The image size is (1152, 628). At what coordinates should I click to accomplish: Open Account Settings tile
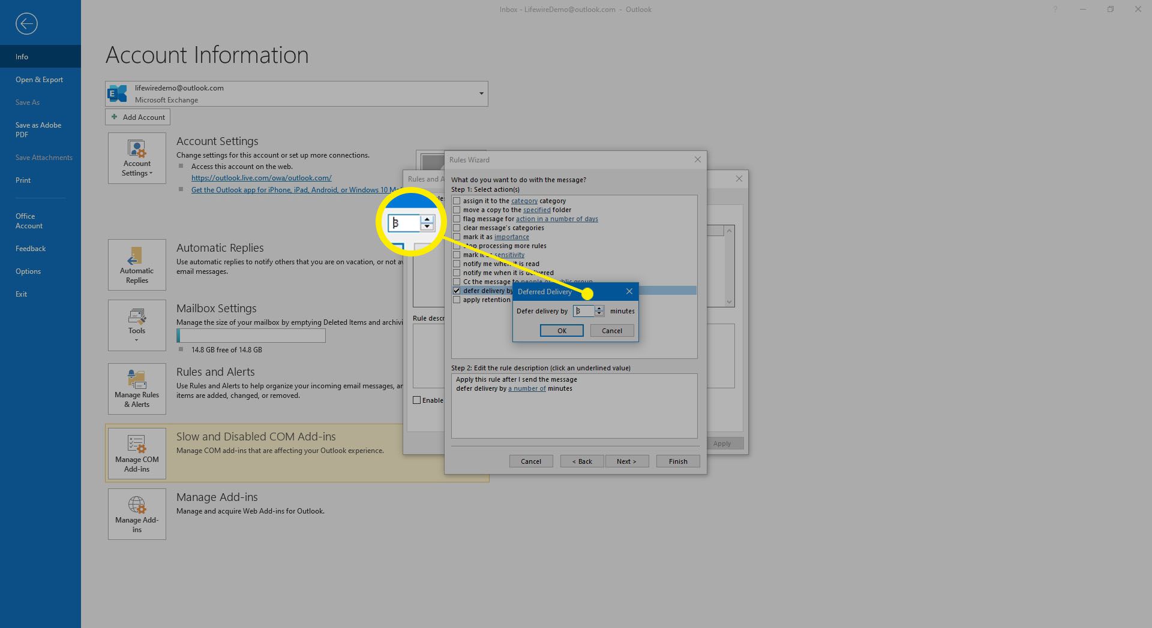pos(137,158)
